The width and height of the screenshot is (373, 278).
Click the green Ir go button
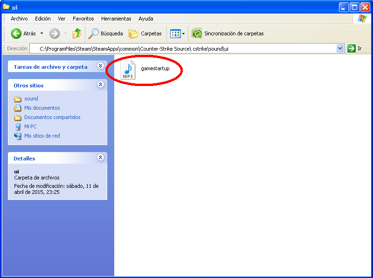tap(352, 48)
